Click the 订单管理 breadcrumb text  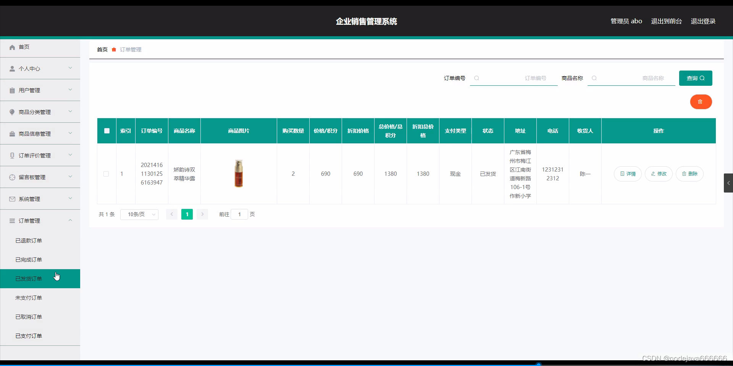coord(131,50)
